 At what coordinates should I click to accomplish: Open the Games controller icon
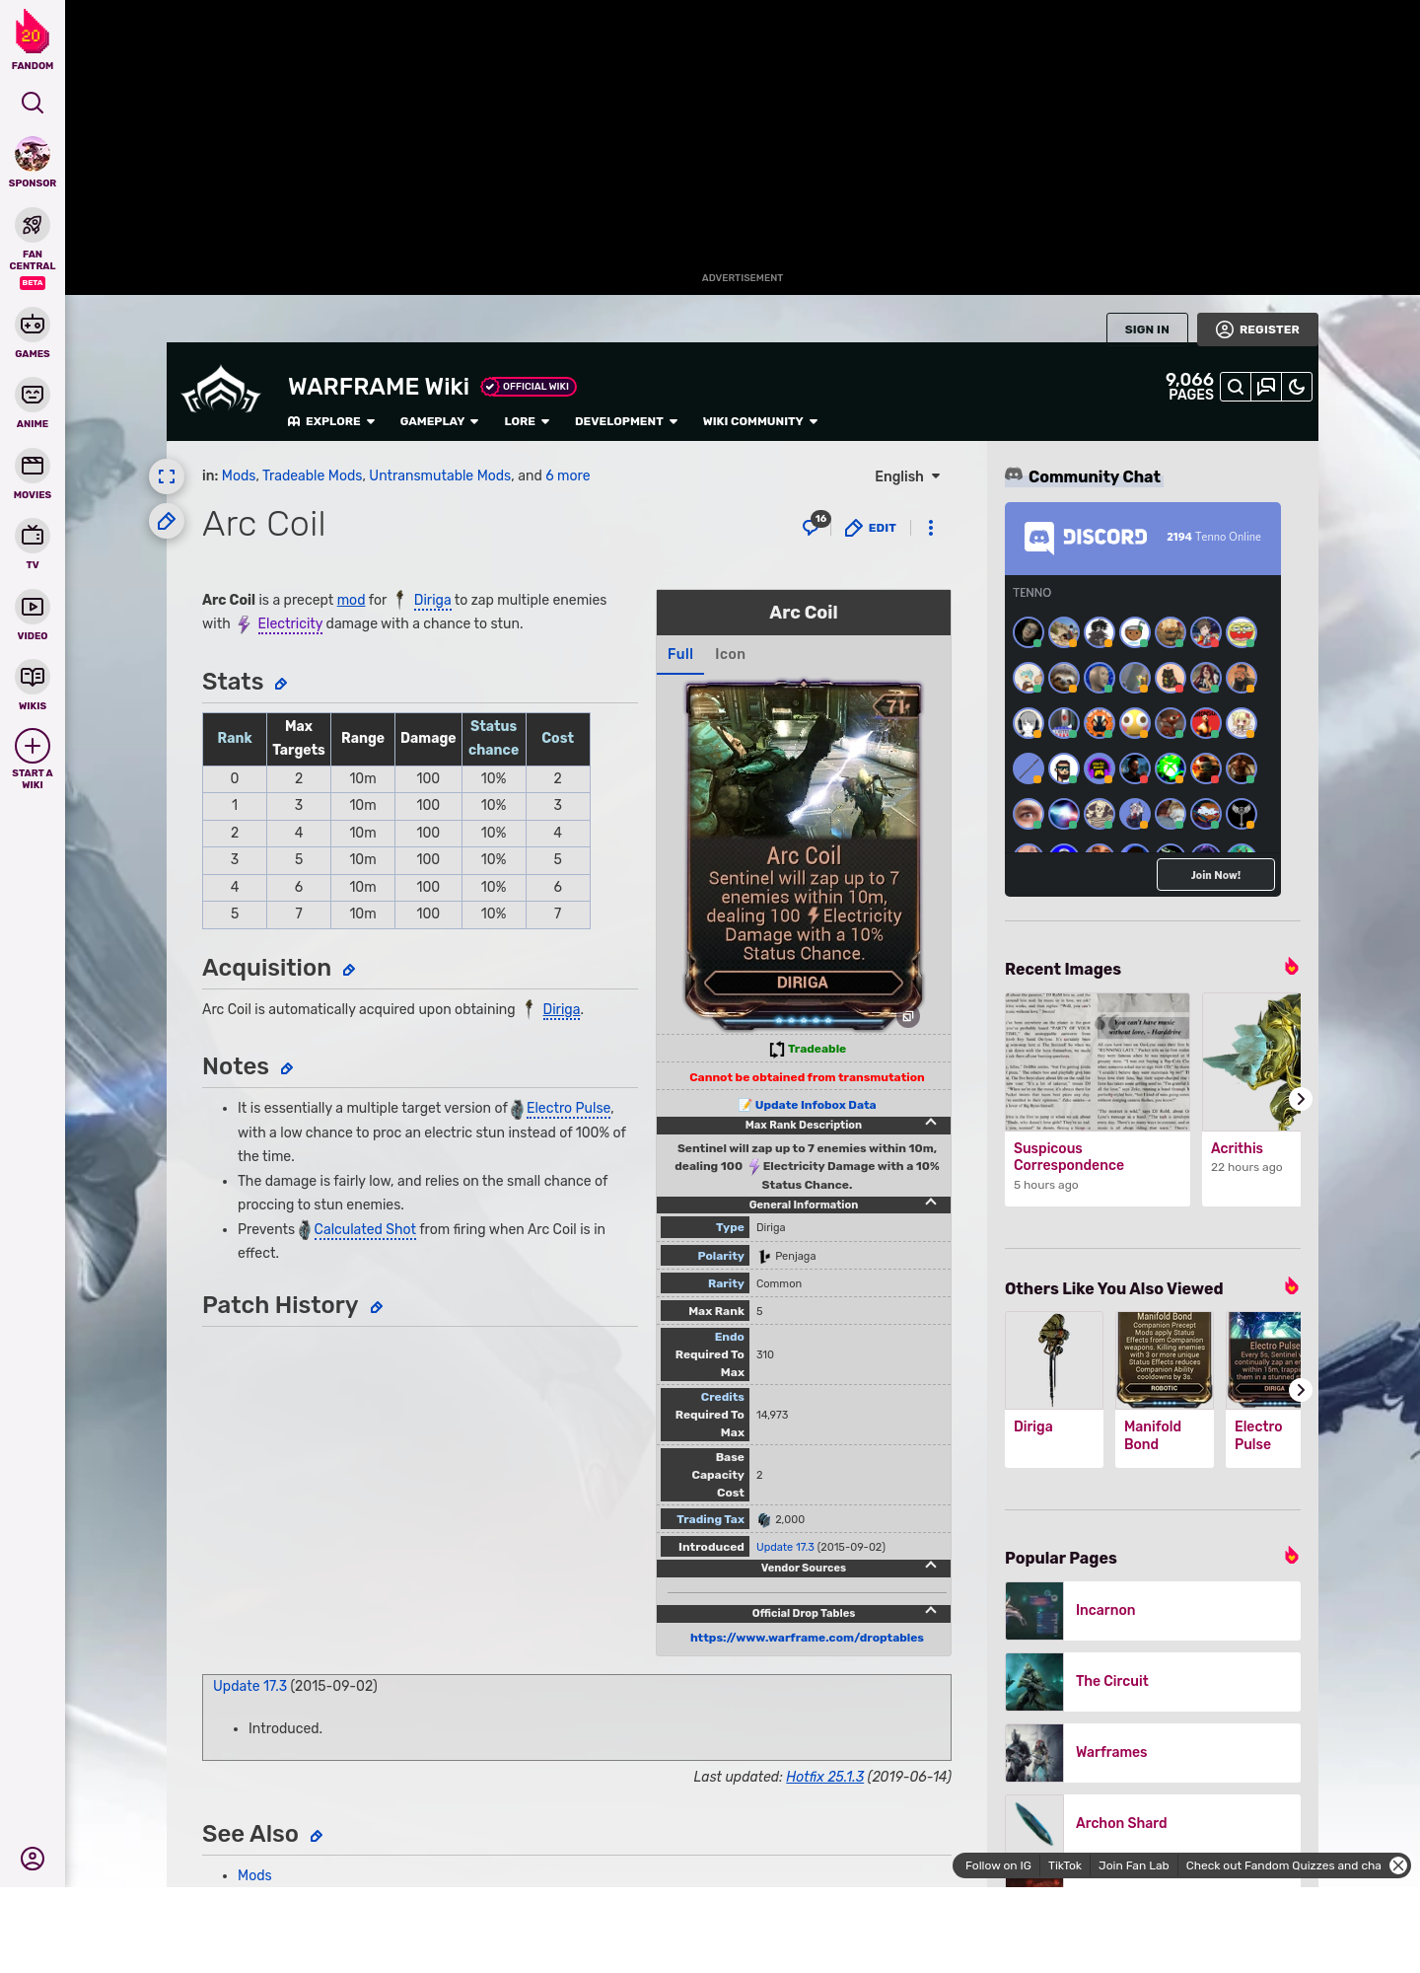click(33, 324)
